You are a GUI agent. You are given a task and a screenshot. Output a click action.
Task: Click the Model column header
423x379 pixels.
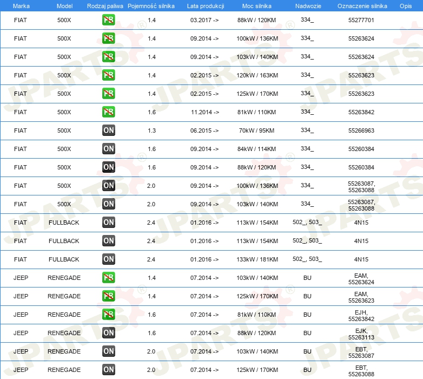click(64, 6)
